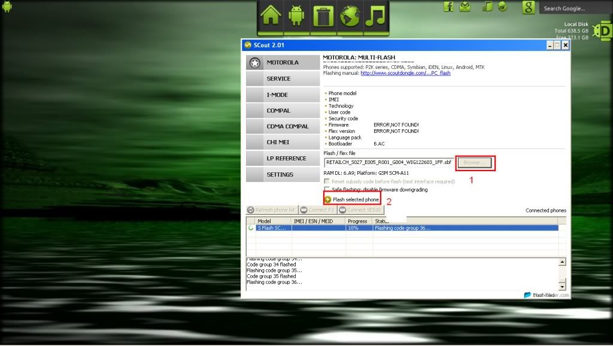The height and width of the screenshot is (346, 613).
Task: Open the Android robot icon in dock
Action: (296, 17)
